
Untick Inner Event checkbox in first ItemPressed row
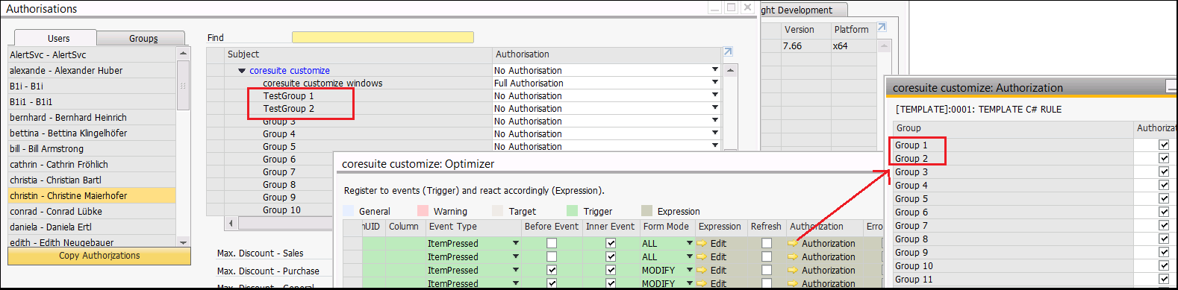pyautogui.click(x=611, y=244)
